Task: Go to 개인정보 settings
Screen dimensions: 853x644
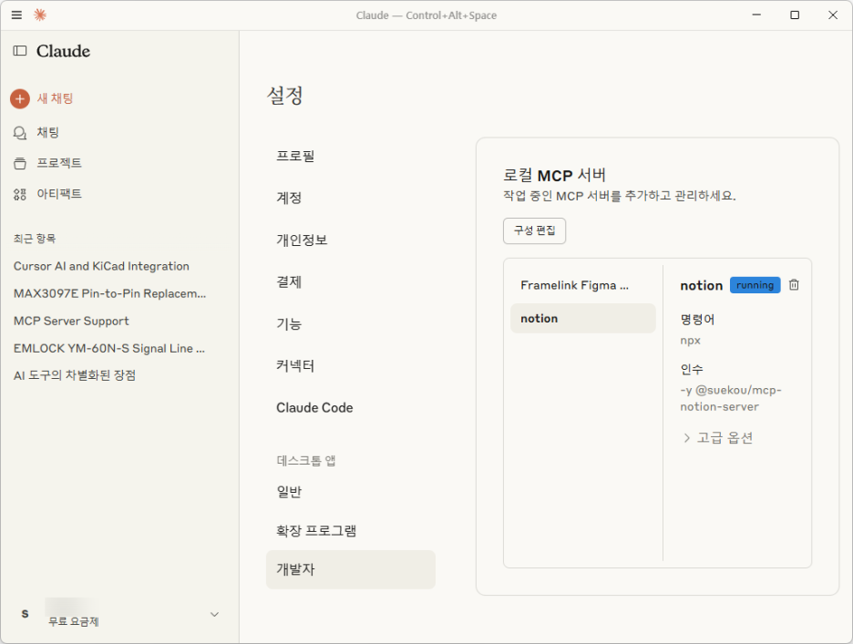Action: (x=351, y=240)
